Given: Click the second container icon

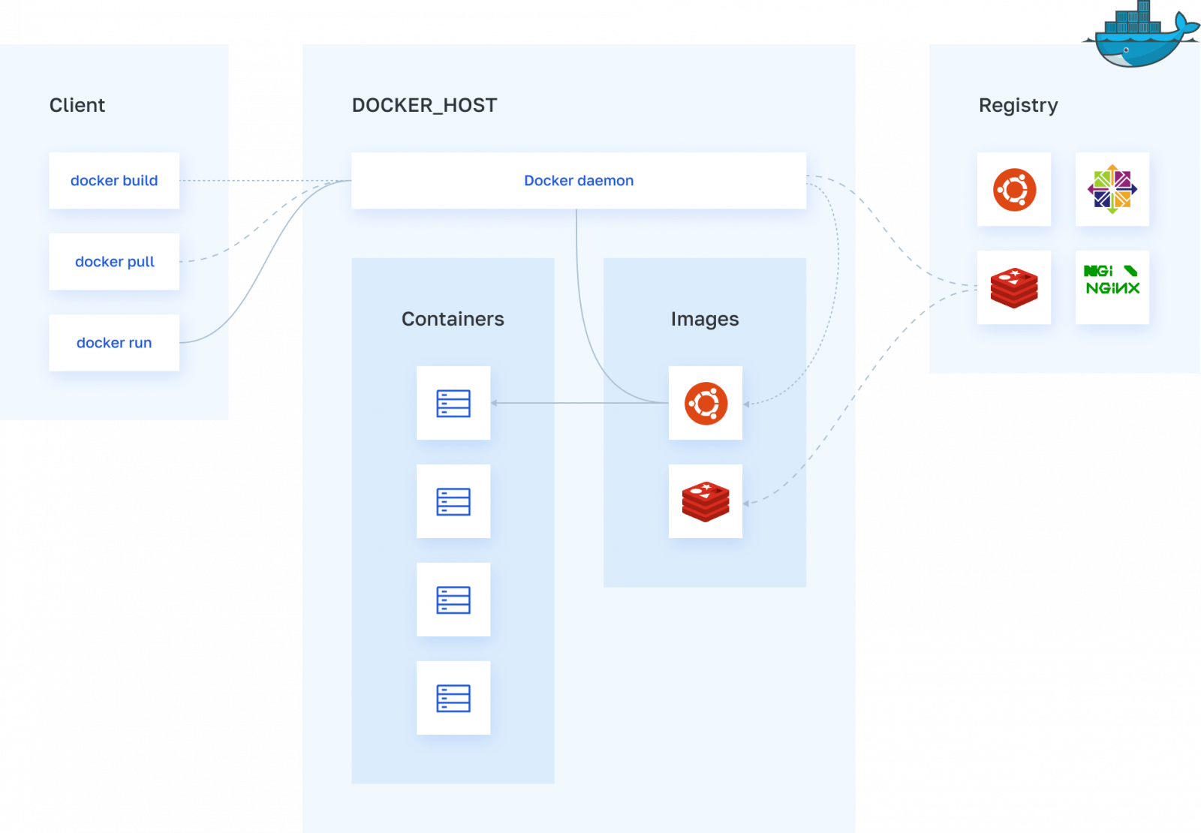Looking at the screenshot, I should [x=453, y=501].
